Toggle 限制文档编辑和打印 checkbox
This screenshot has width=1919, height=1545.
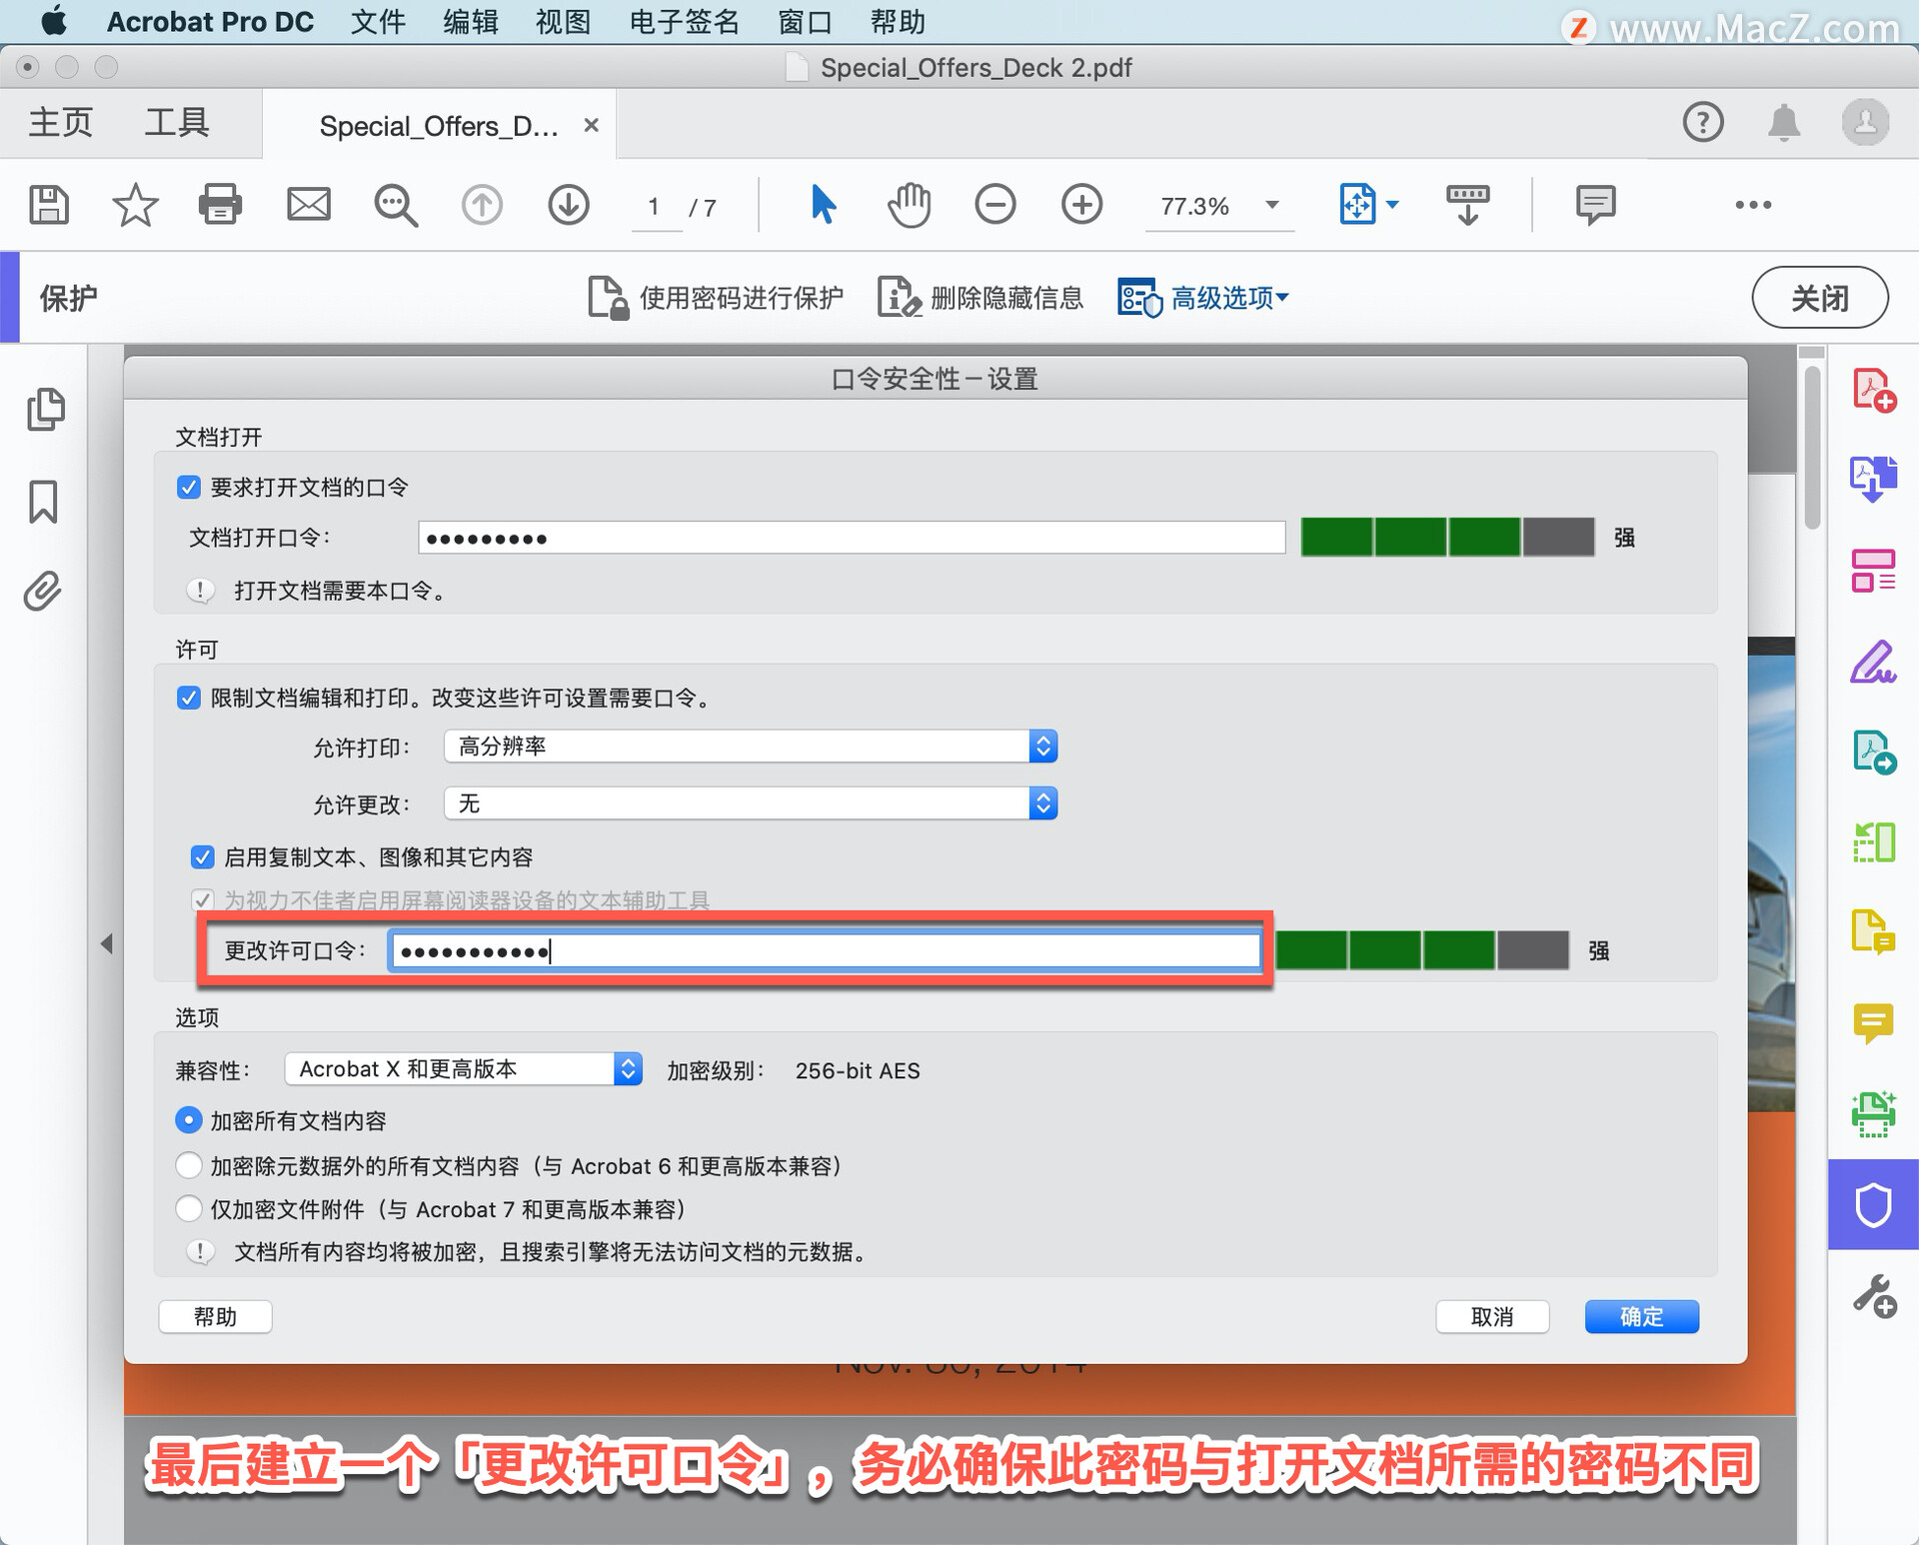(x=188, y=698)
